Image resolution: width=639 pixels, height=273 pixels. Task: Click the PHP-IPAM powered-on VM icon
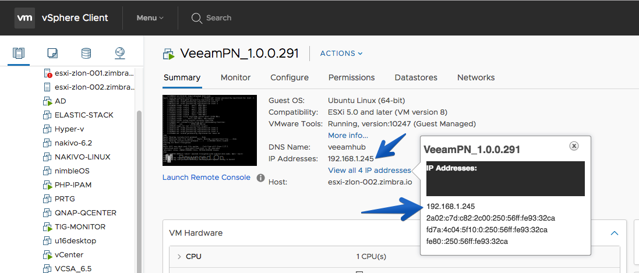(x=47, y=185)
